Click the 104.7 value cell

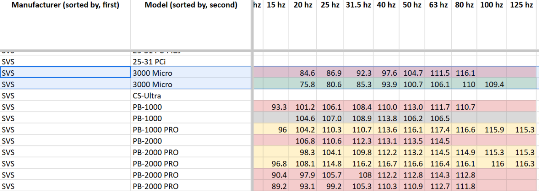(412, 73)
